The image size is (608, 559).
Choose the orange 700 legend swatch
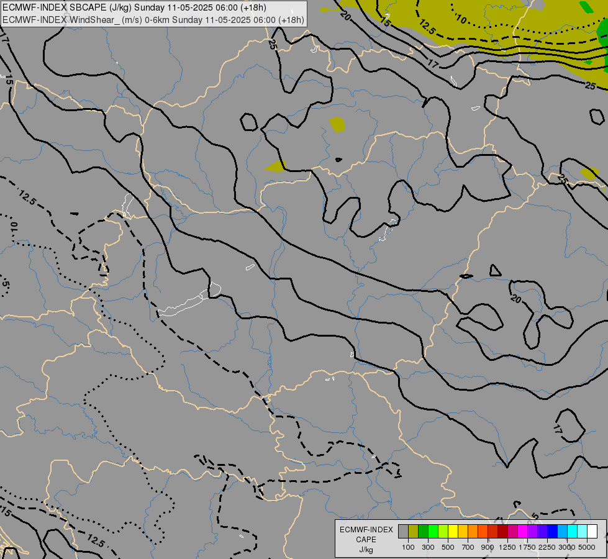pos(473,531)
